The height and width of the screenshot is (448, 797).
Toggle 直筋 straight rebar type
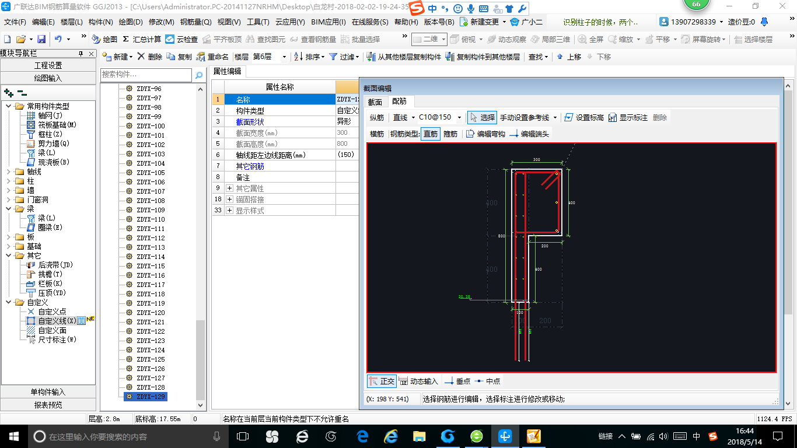click(431, 134)
